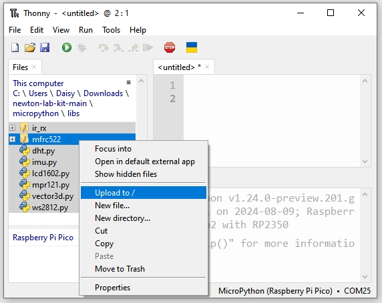Click the editor scrollbar down arrow

(365, 162)
